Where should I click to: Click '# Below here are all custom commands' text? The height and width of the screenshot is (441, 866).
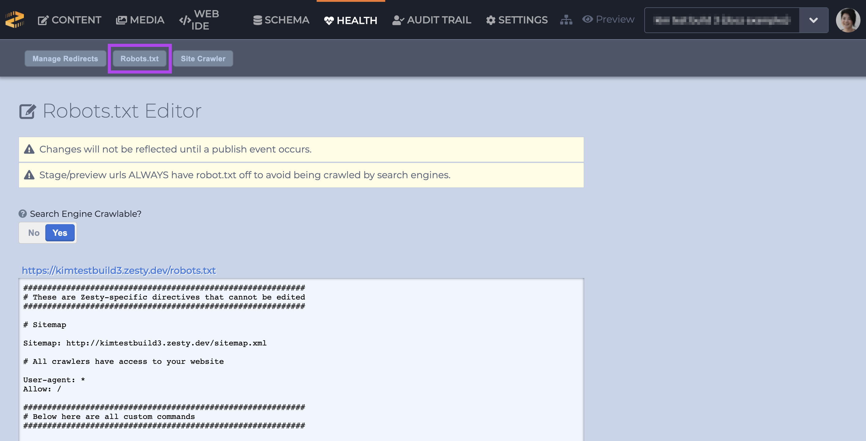coord(109,417)
